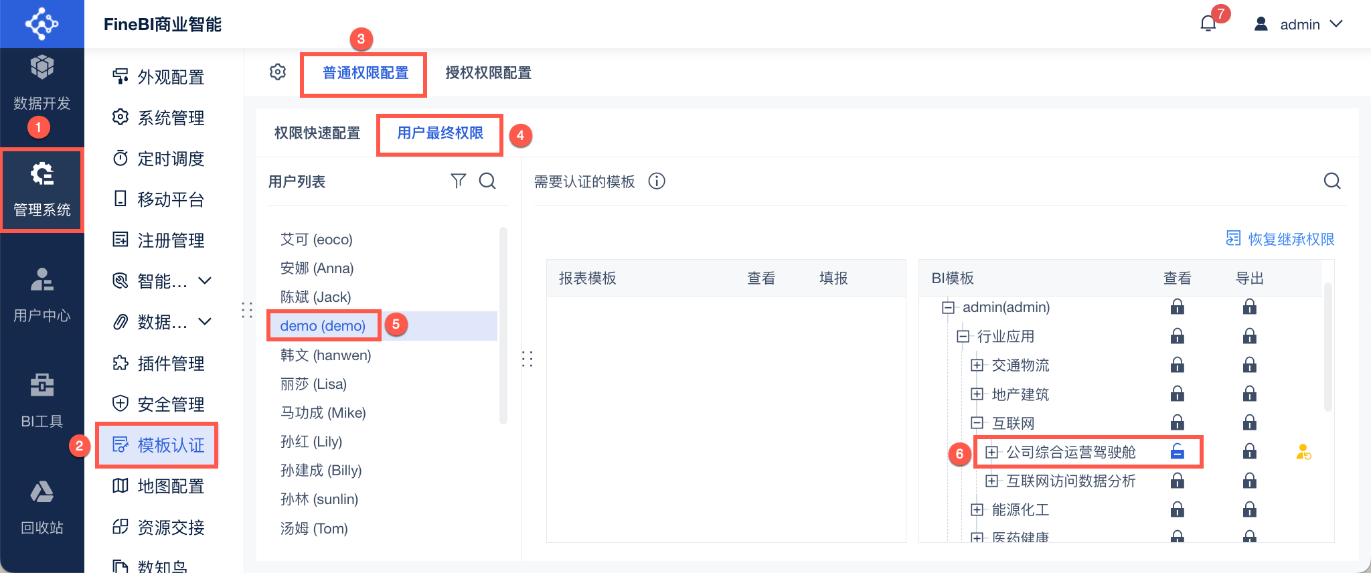Image resolution: width=1371 pixels, height=573 pixels.
Task: Toggle export lock for 地产建筑
Action: (x=1249, y=394)
